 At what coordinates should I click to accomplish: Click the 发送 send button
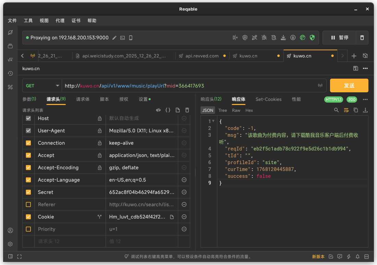pyautogui.click(x=349, y=85)
